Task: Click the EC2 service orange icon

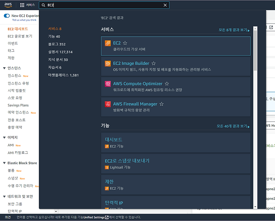Action: point(108,43)
